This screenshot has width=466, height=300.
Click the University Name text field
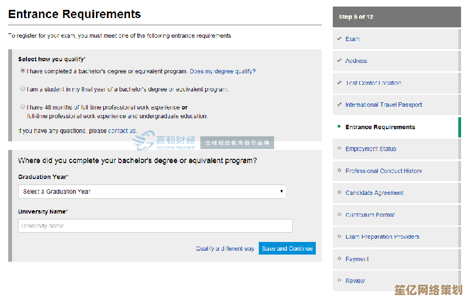[155, 226]
